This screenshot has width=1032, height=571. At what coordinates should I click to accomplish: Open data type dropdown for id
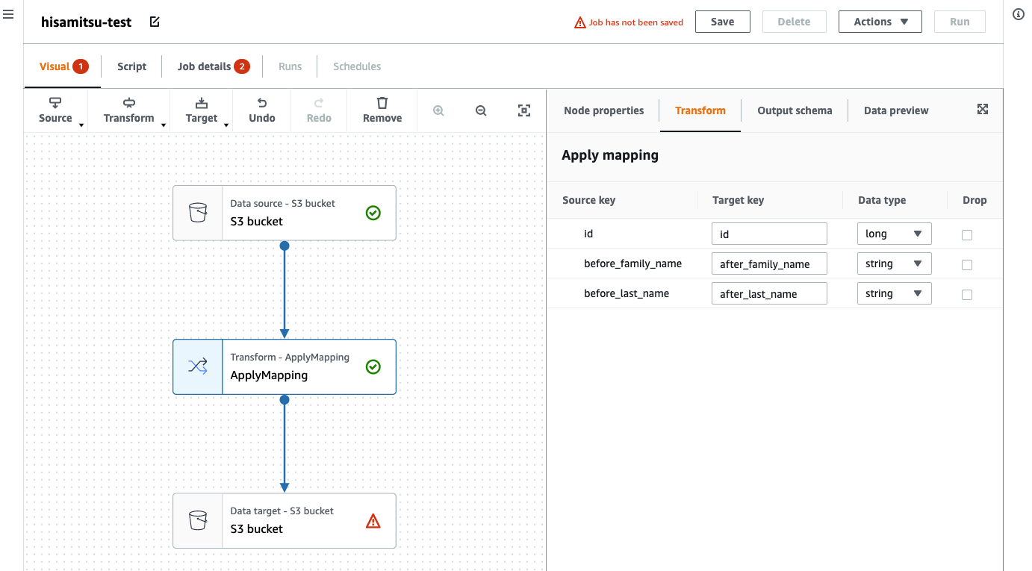(894, 234)
